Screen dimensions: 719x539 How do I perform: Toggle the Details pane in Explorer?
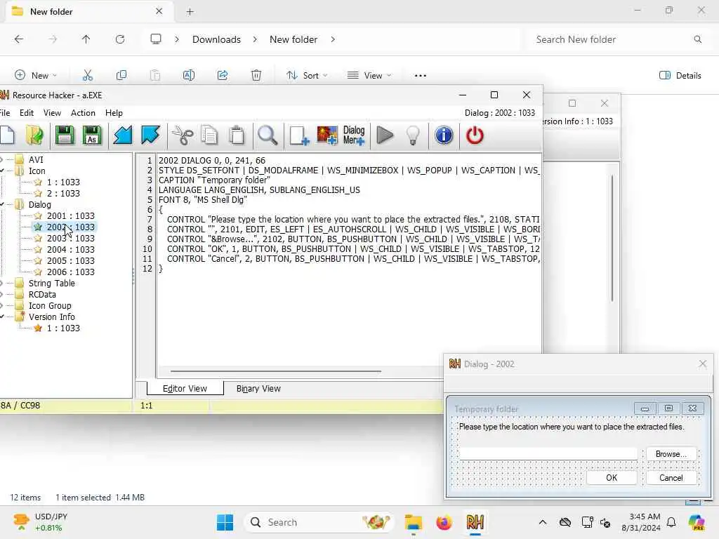[x=680, y=75]
